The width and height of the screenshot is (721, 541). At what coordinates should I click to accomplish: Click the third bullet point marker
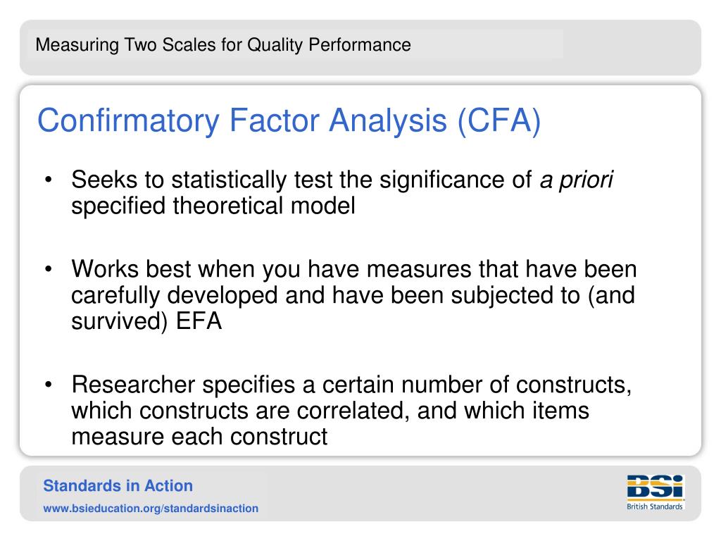49,385
